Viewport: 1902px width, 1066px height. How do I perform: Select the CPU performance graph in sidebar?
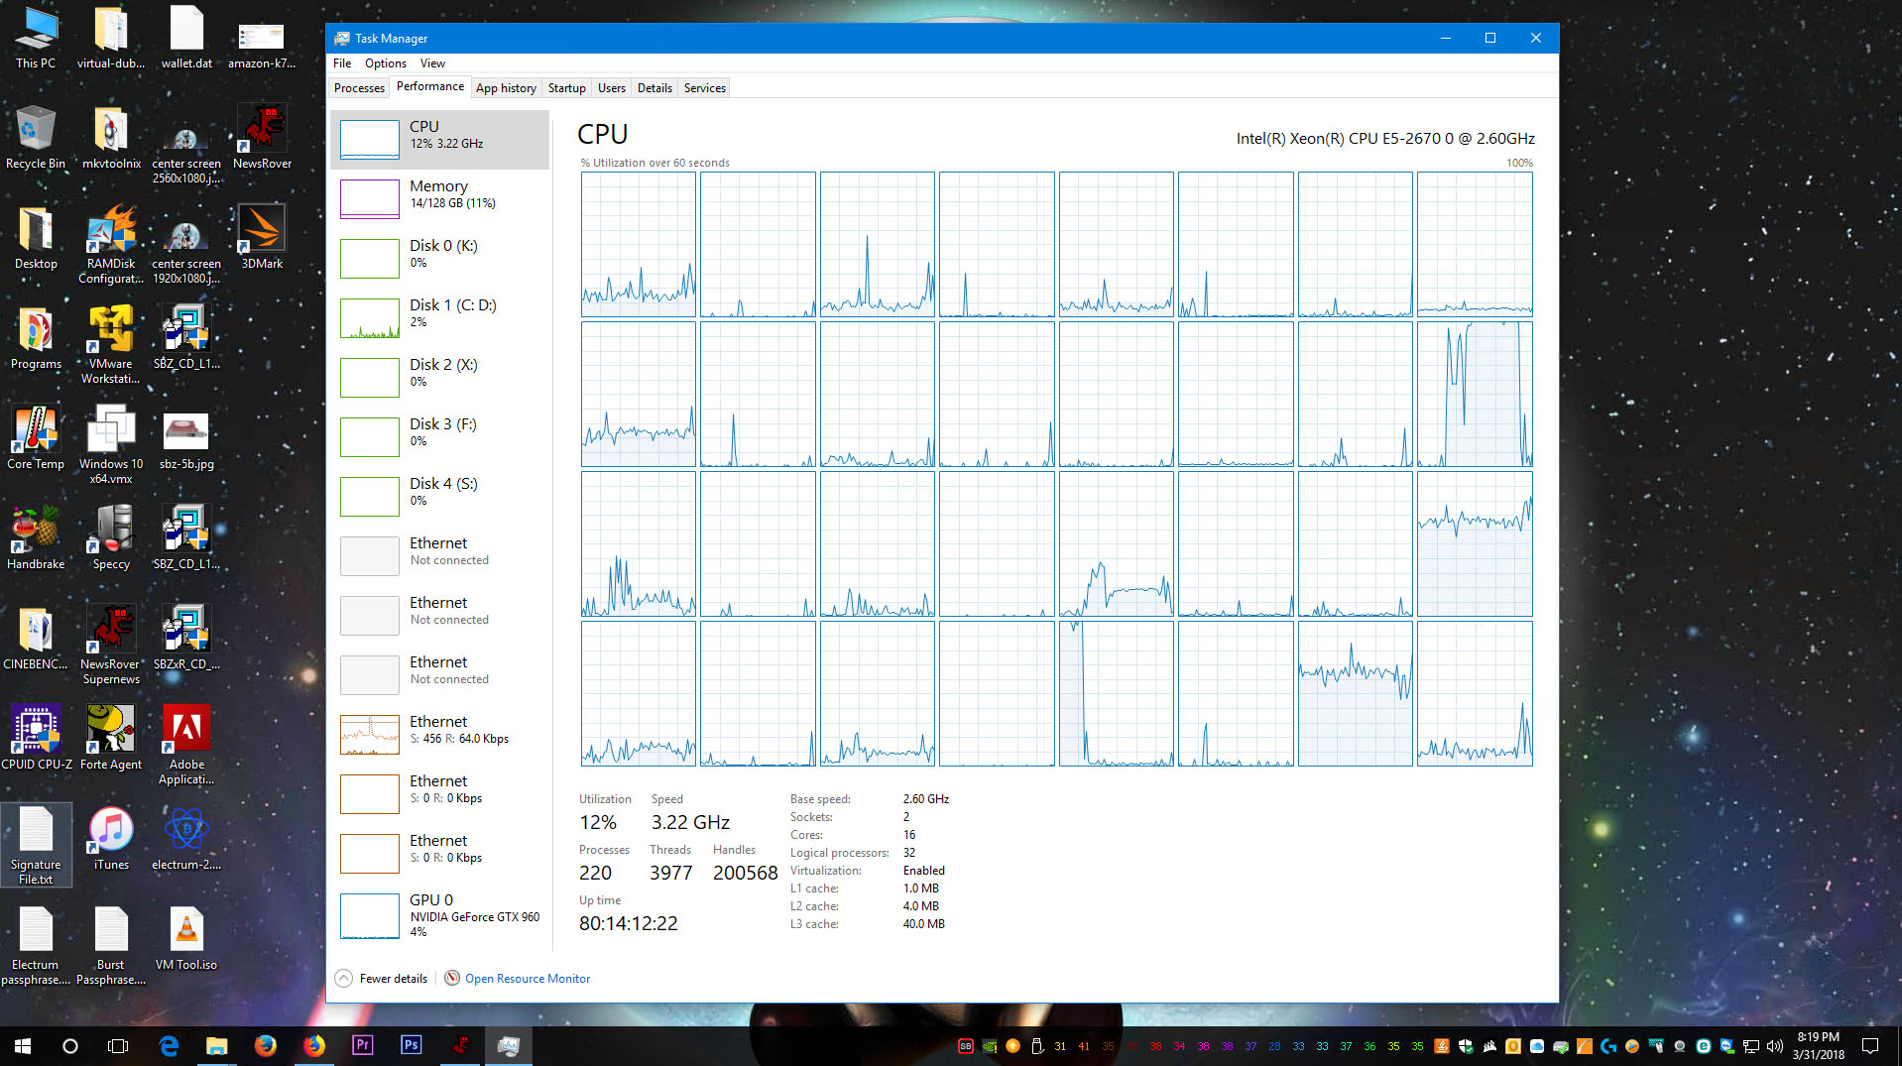[x=440, y=139]
